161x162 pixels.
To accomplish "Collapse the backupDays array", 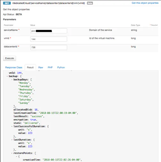I will 12,80.
